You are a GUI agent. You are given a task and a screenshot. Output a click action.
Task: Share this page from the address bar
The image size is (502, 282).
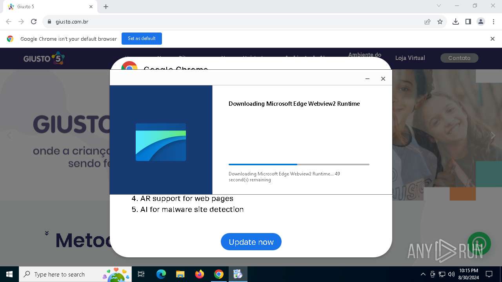click(427, 22)
